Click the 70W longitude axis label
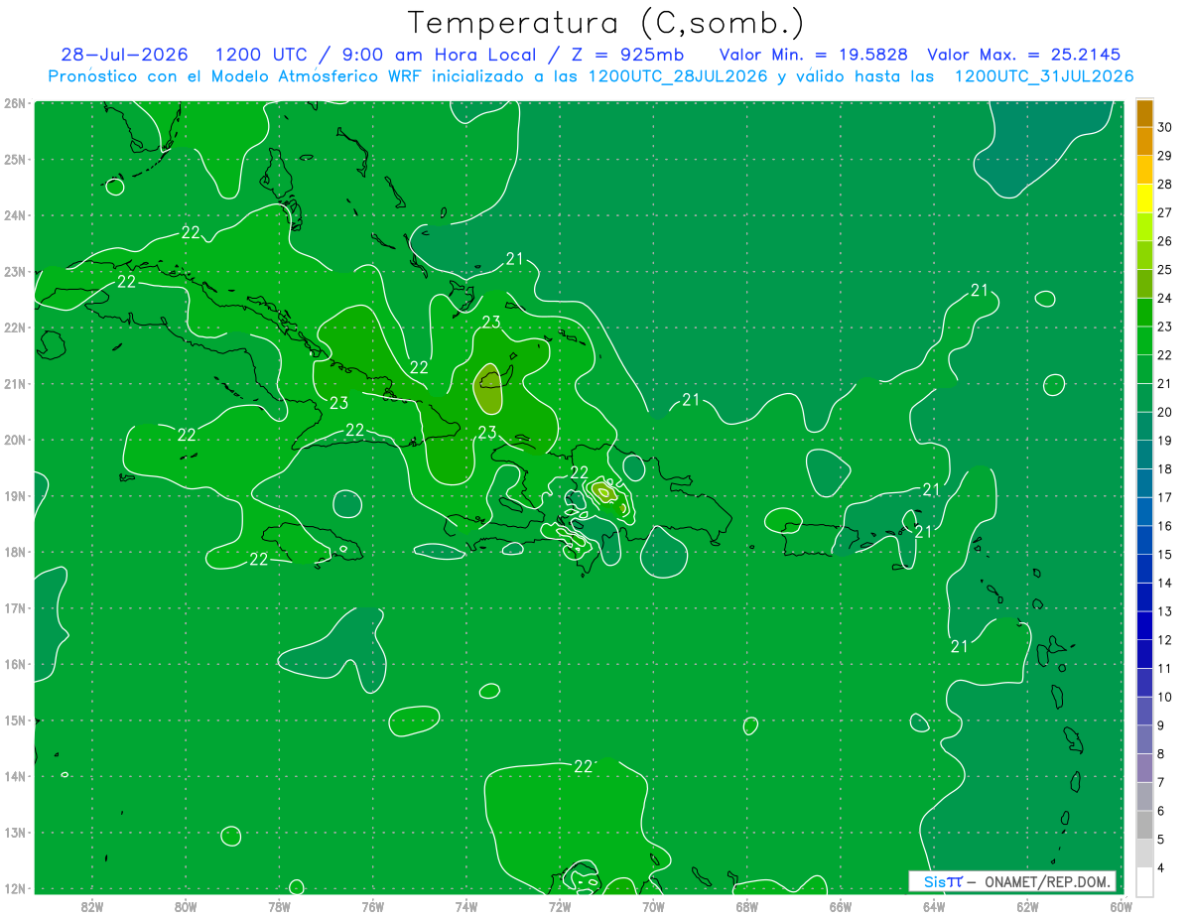The height and width of the screenshot is (920, 1191). (x=653, y=906)
